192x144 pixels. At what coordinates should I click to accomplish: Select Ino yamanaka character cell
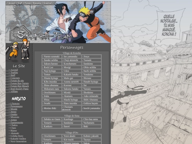pyautogui.click(x=71, y=57)
